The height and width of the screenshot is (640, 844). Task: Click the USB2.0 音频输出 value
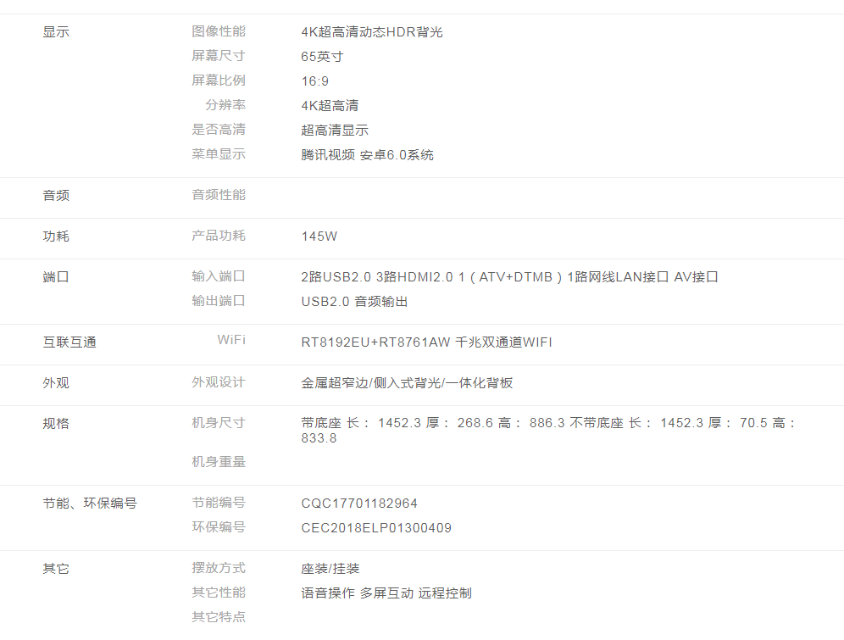pyautogui.click(x=354, y=302)
